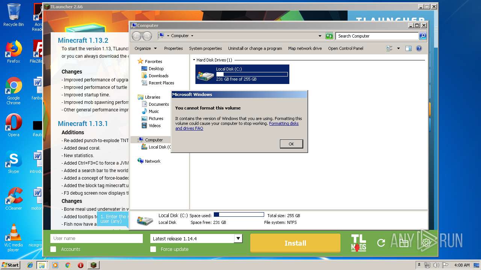The width and height of the screenshot is (481, 270).
Task: Expand the address bar history dropdown arrow
Action: [320, 36]
